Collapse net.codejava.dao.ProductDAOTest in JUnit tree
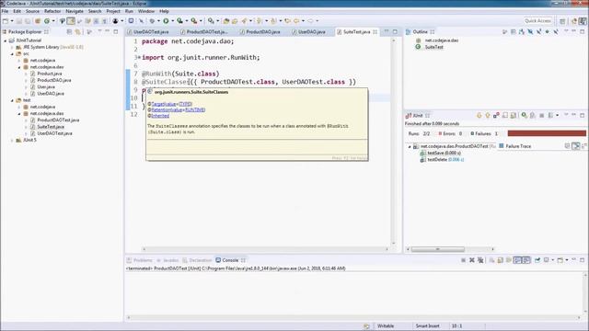589x331 pixels. click(x=410, y=146)
